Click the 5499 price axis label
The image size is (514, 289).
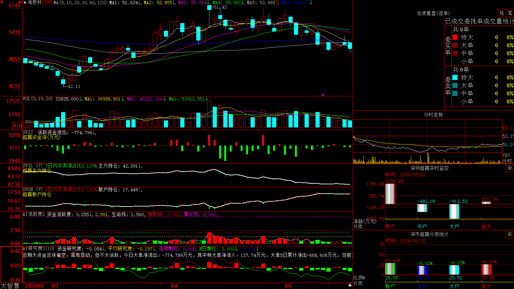coord(14,32)
